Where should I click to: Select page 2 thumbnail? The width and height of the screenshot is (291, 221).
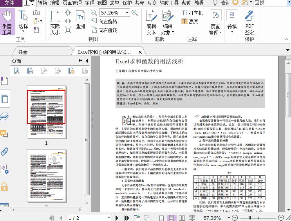pos(46,176)
